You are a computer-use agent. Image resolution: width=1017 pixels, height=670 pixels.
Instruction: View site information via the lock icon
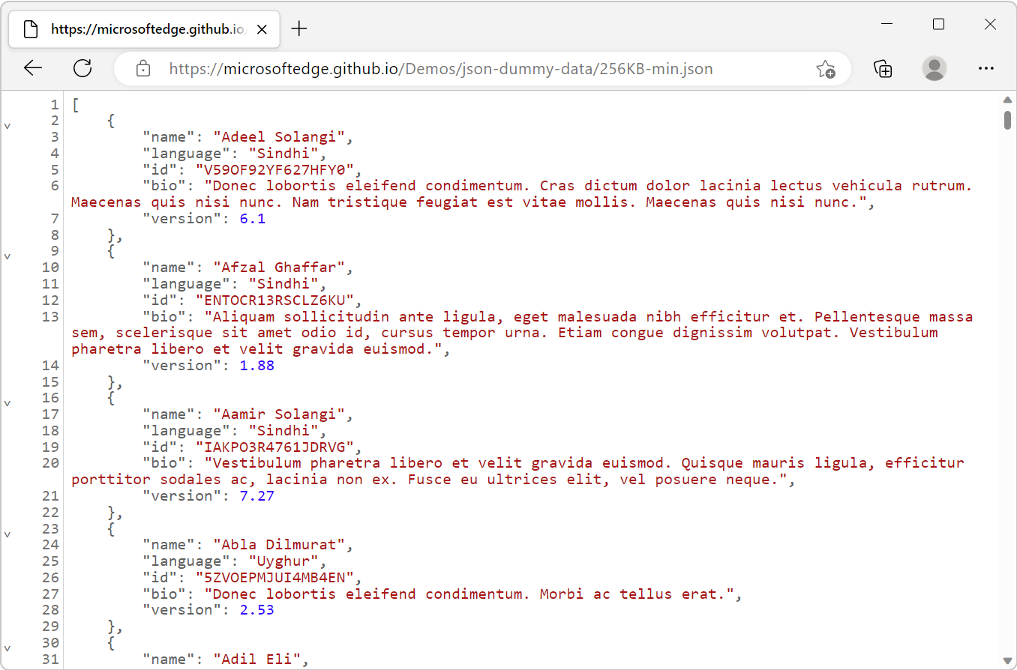coord(142,68)
